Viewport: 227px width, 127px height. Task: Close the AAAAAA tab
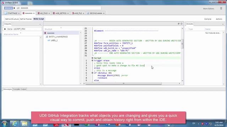34,13
